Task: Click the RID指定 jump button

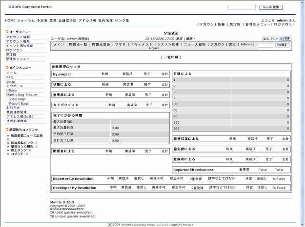Action: coord(282,45)
